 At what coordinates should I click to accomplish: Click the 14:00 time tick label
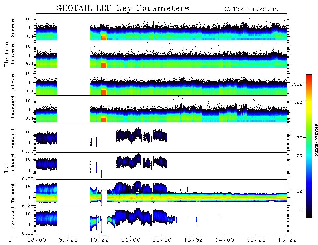225,240
